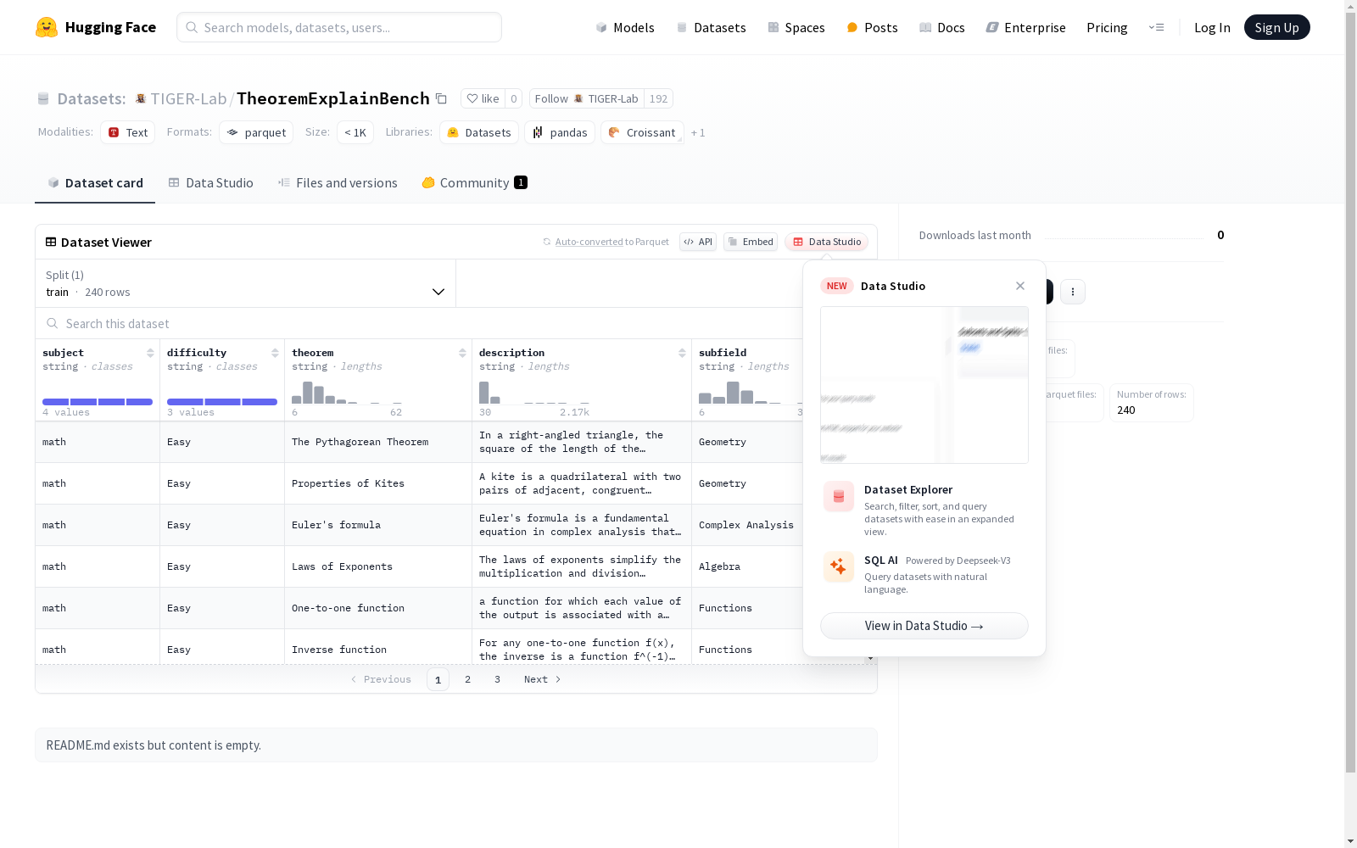This screenshot has width=1357, height=848.
Task: Like the TheoremExplainBench dataset
Action: (x=483, y=98)
